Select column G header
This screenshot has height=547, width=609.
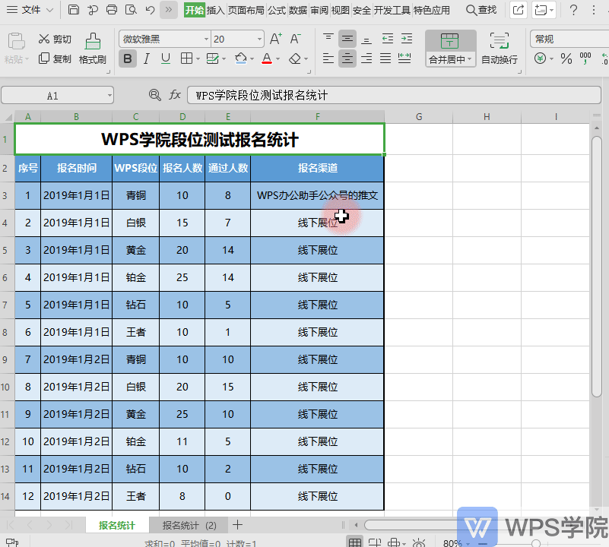tap(419, 116)
